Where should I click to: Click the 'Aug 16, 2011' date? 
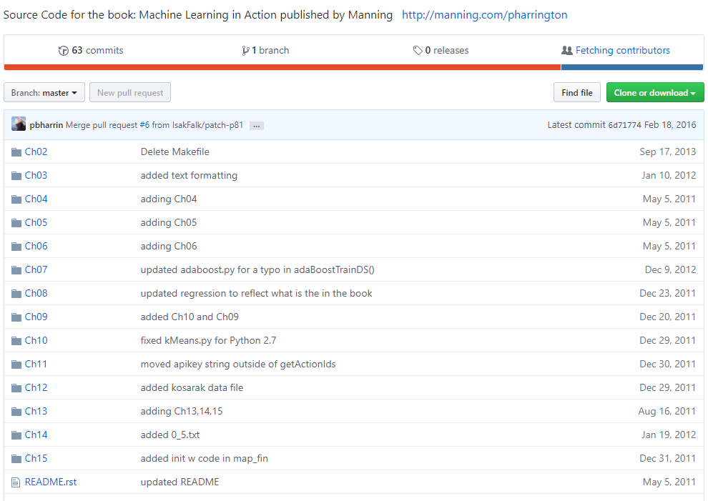667,411
